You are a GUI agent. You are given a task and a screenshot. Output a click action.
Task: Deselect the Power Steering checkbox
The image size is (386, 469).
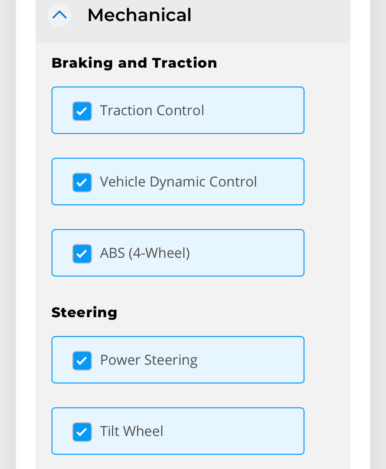[82, 360]
